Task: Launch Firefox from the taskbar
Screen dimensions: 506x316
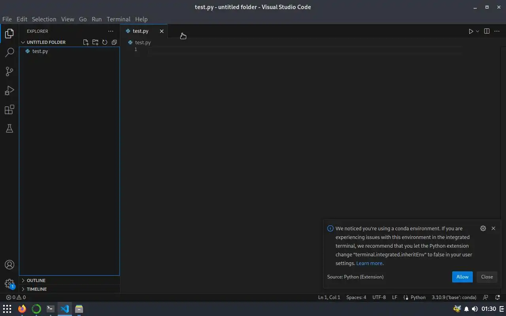Action: [x=22, y=309]
